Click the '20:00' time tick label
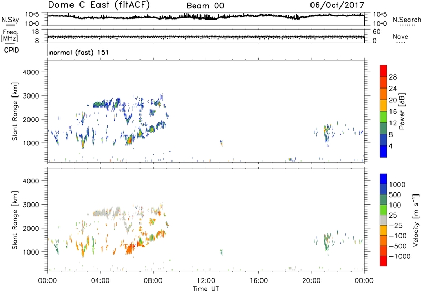Screen dimensions: 421x292 pos(311,281)
